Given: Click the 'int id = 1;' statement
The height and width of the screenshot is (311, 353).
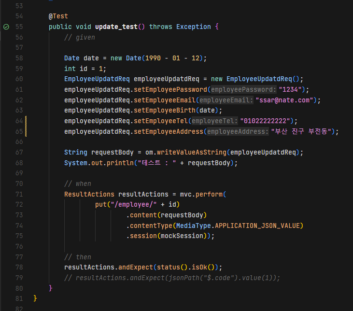Looking at the screenshot, I should tap(85, 69).
